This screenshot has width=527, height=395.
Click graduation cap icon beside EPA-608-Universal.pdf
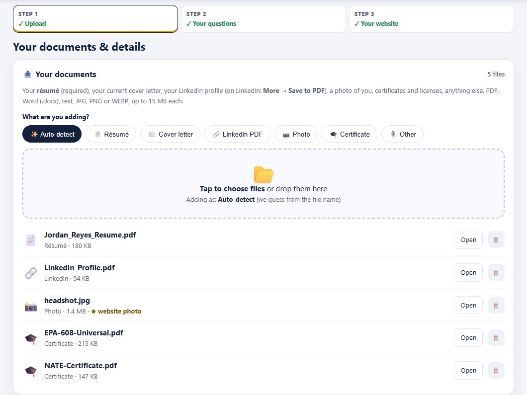point(31,338)
